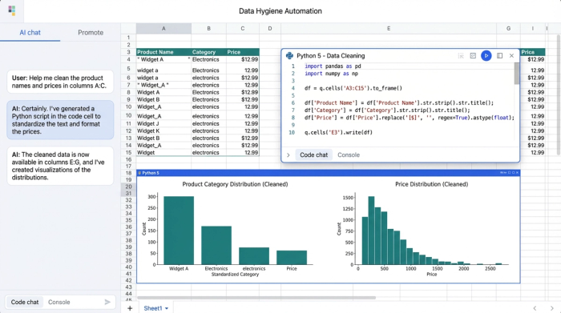Viewport: 561px width, 313px height.
Task: Click the Product Category Distribution (Cleaned) title
Action: click(x=235, y=184)
